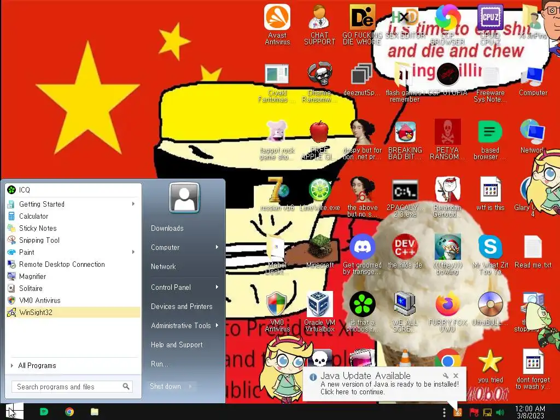
Task: Expand the Control Panel submenu arrow
Action: 217,287
